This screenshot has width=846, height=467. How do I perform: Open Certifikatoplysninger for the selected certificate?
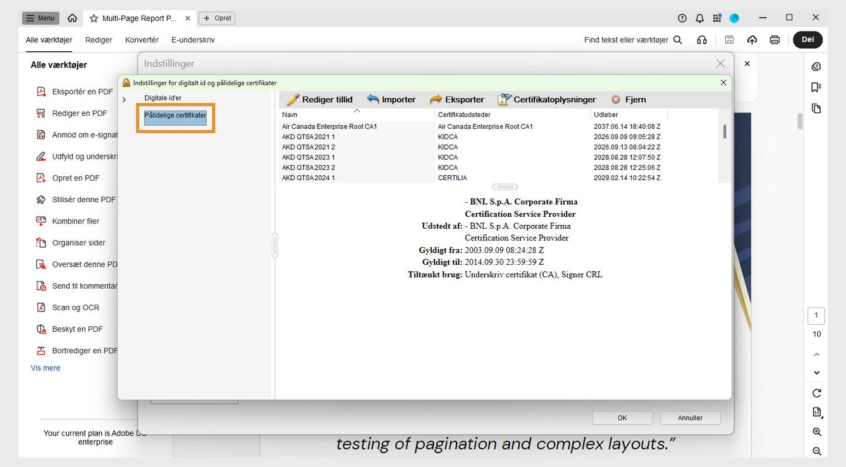click(547, 100)
